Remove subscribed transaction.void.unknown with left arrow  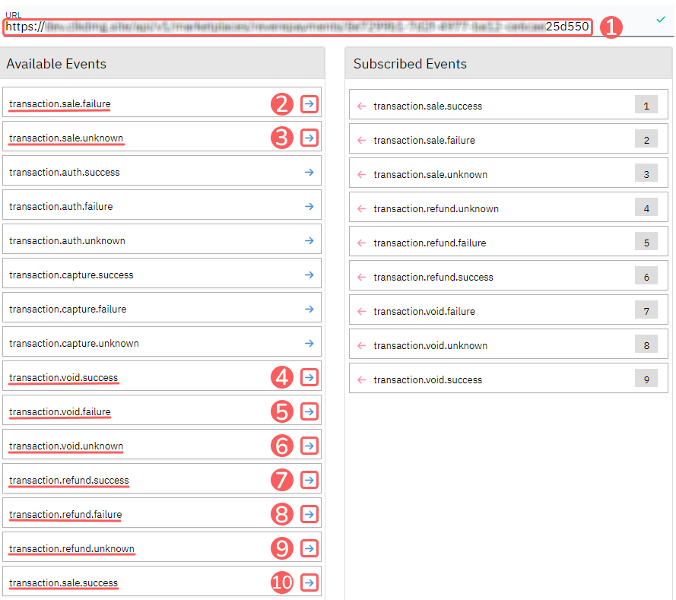[361, 346]
